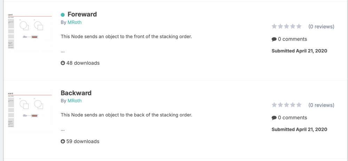The height and width of the screenshot is (161, 348).
Task: Click the download icon beside 48 downloads
Action: 63,63
